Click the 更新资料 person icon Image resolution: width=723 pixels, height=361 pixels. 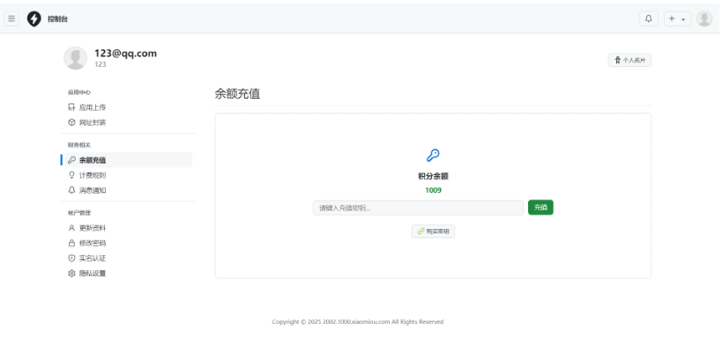pyautogui.click(x=71, y=228)
